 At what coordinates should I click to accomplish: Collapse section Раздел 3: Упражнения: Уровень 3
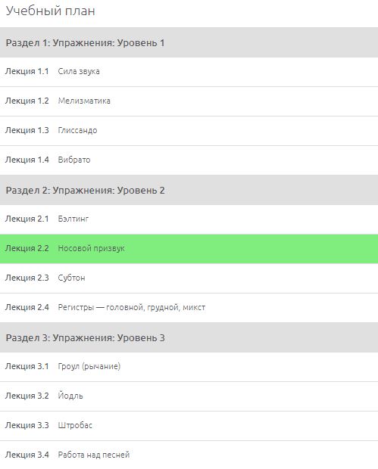point(189,337)
